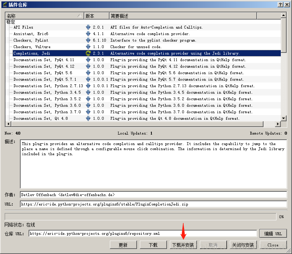
Task: Click the 下载 download button
Action: click(153, 245)
